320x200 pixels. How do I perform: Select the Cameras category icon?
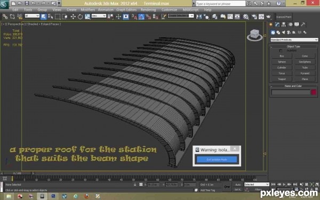tap(289, 33)
